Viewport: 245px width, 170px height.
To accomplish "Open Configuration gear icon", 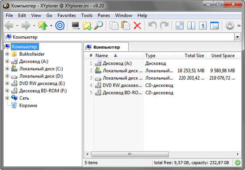I will (x=230, y=26).
